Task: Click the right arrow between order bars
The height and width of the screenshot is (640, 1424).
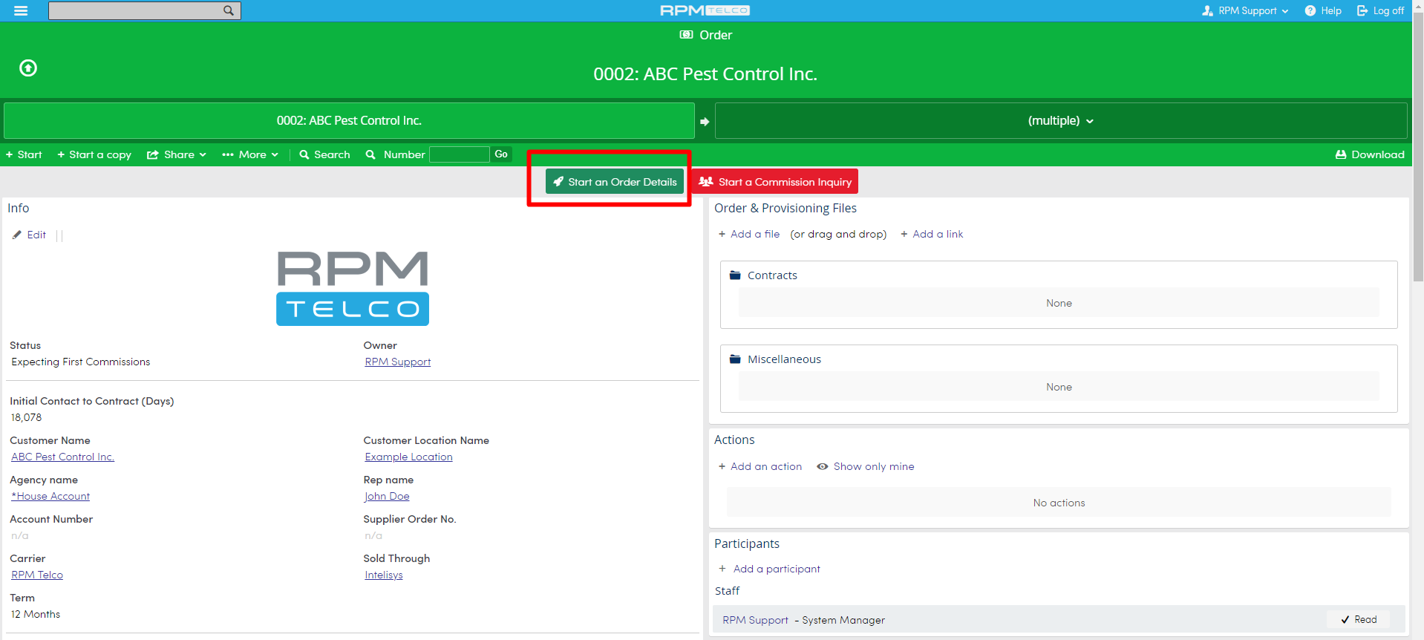Action: tap(705, 121)
